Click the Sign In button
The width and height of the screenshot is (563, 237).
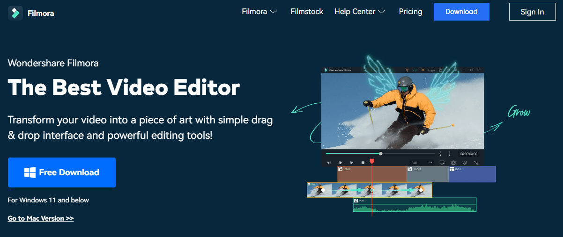[x=532, y=12]
